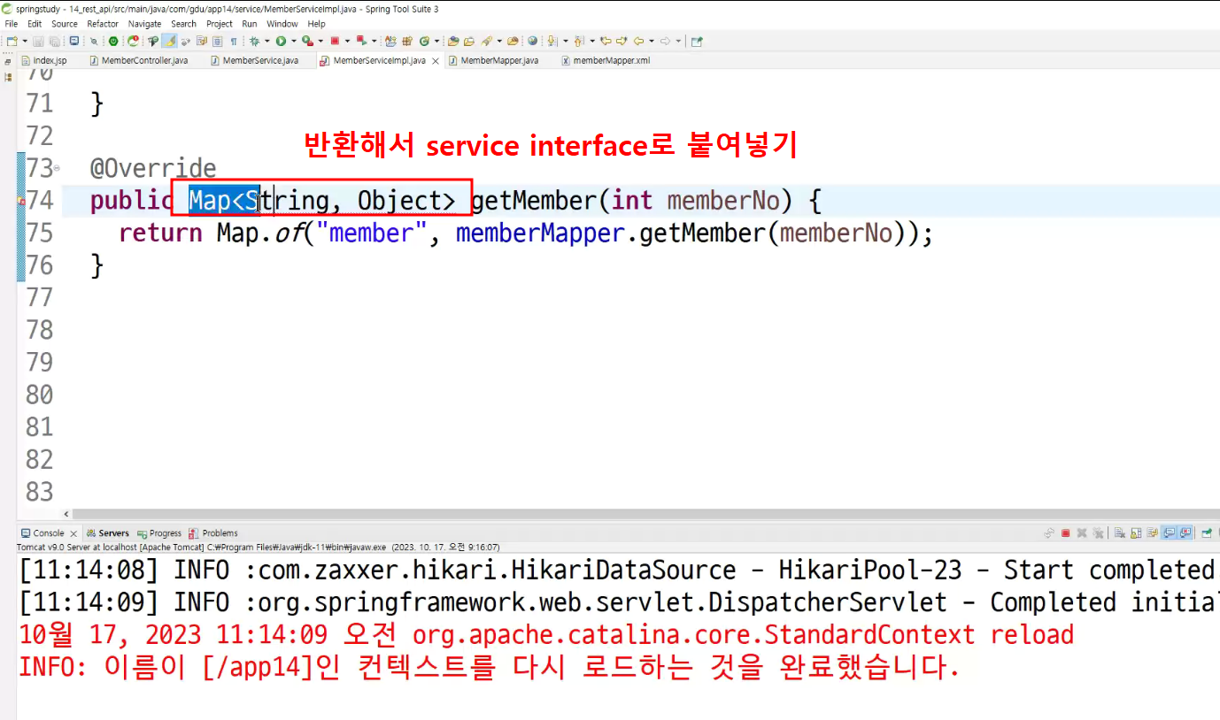The image size is (1220, 720).
Task: Click the green Run play icon
Action: pyautogui.click(x=281, y=41)
